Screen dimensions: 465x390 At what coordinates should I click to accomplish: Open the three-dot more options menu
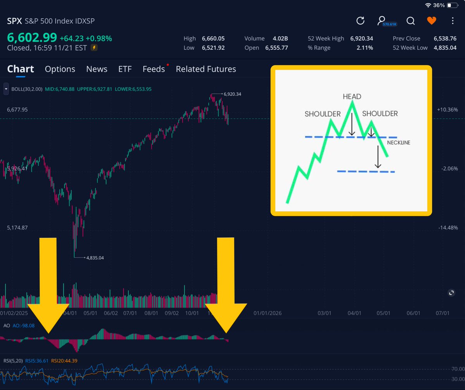pyautogui.click(x=453, y=21)
